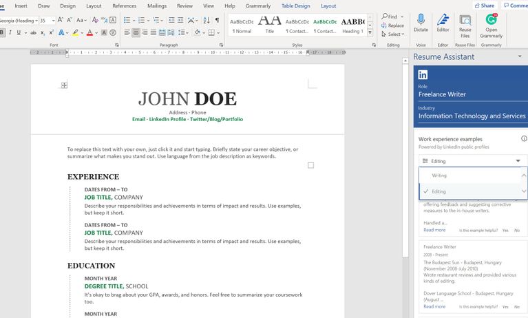Click the LinkedIn logo in Resume Assistant
This screenshot has height=318, width=528.
(x=423, y=75)
